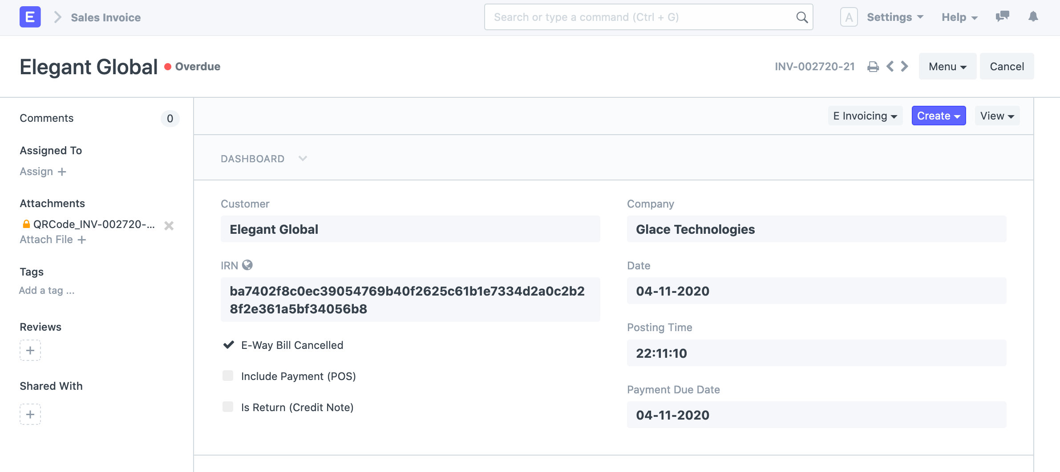
Task: Enable Include Payment (POS) checkbox
Action: 228,376
